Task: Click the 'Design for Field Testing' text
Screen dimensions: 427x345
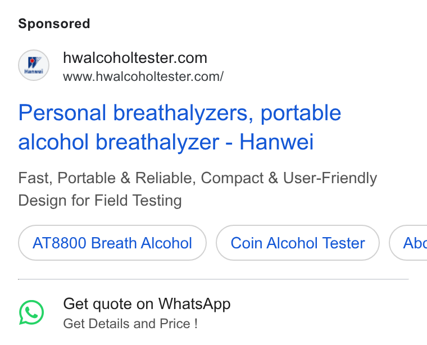Action: [100, 201]
